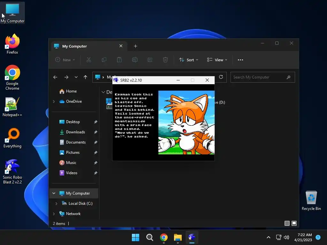Click the Rename icon in Explorer toolbar
The image size is (327, 245).
click(x=135, y=60)
